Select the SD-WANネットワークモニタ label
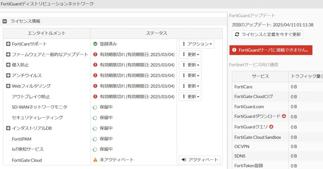Screen dimensions: 323x169 tap(40, 107)
